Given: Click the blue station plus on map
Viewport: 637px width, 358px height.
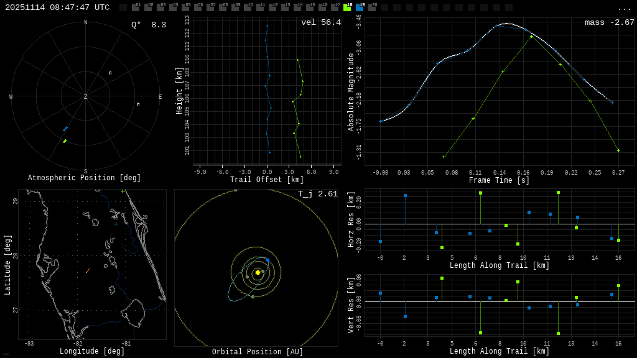Looking at the screenshot, I should 116,224.
